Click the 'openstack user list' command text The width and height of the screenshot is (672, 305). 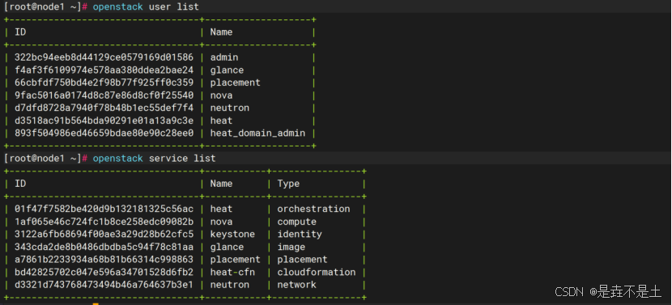(x=146, y=6)
